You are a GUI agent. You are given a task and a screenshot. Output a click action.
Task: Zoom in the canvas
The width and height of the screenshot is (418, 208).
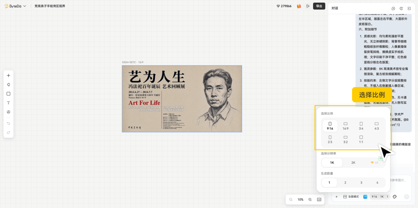tap(310, 199)
